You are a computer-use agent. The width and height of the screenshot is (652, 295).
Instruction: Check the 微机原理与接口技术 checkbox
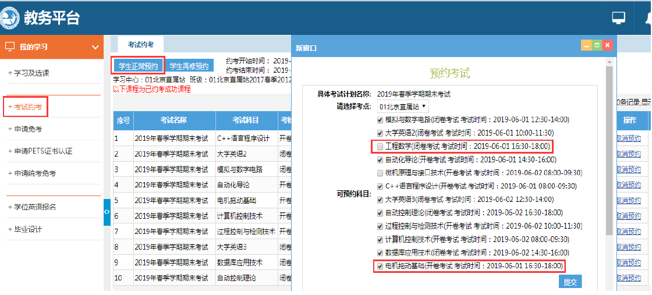380,173
